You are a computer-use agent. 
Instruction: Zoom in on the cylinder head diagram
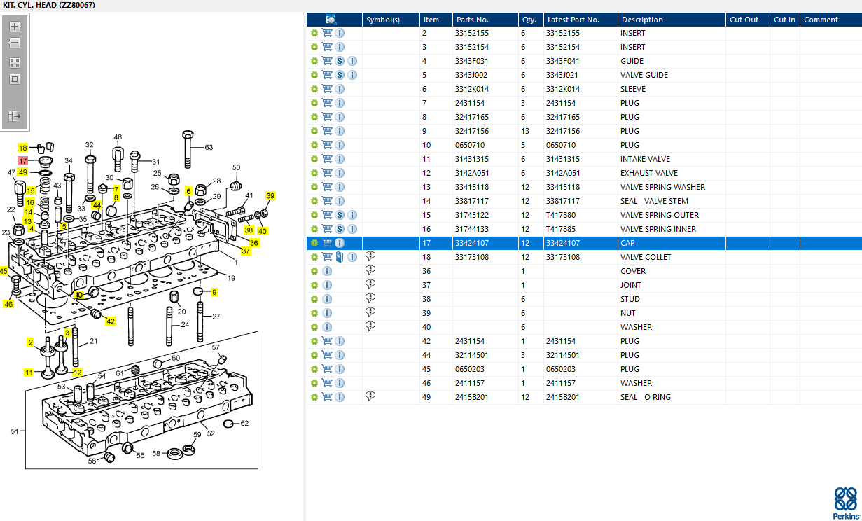[15, 27]
